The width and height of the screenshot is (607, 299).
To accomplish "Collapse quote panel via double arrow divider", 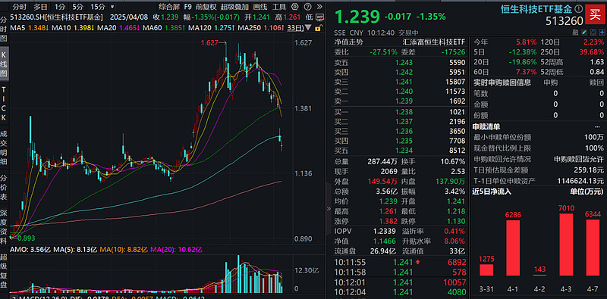I will pyautogui.click(x=329, y=209).
